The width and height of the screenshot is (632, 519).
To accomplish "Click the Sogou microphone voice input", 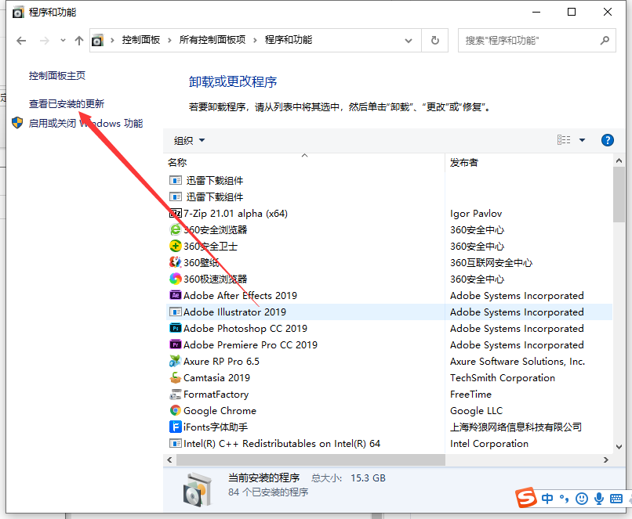I will tap(599, 499).
